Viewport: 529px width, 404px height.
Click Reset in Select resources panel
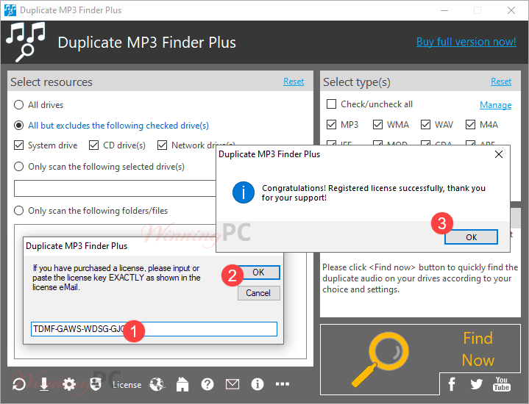coord(294,82)
